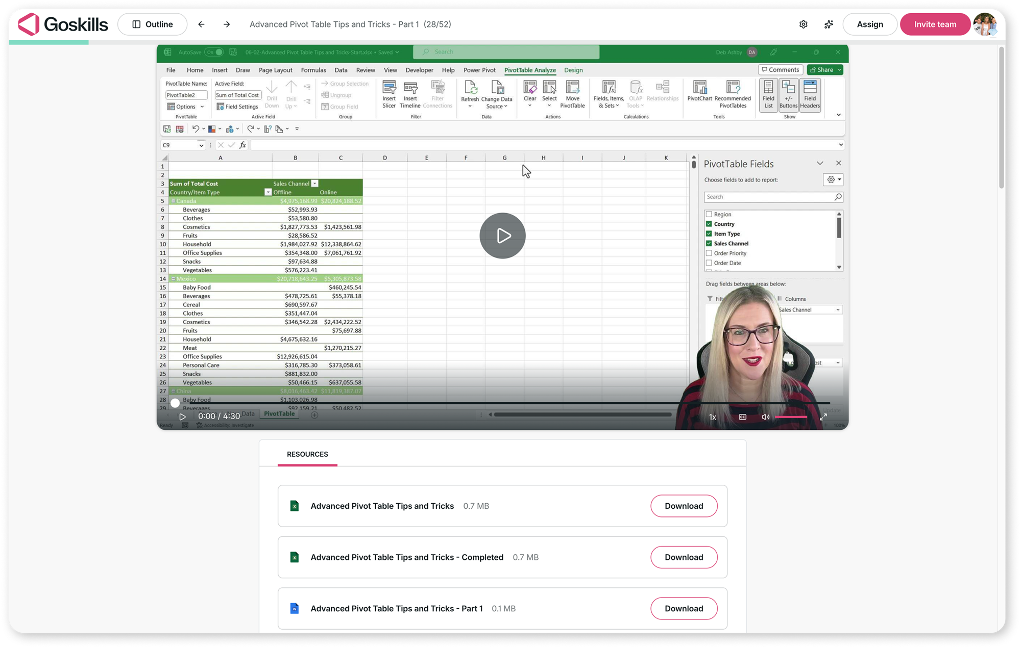Open user profile avatar
The height and width of the screenshot is (648, 1021).
[985, 24]
